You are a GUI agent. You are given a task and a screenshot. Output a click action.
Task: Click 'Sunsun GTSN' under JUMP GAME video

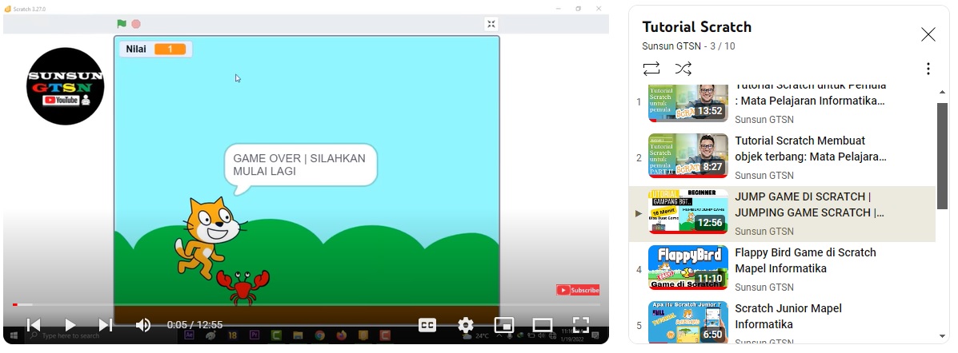click(764, 231)
